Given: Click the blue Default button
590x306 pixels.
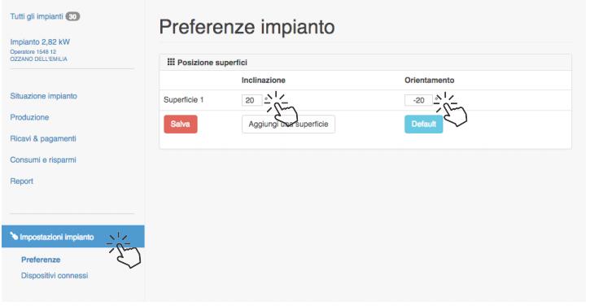Looking at the screenshot, I should click(x=424, y=125).
